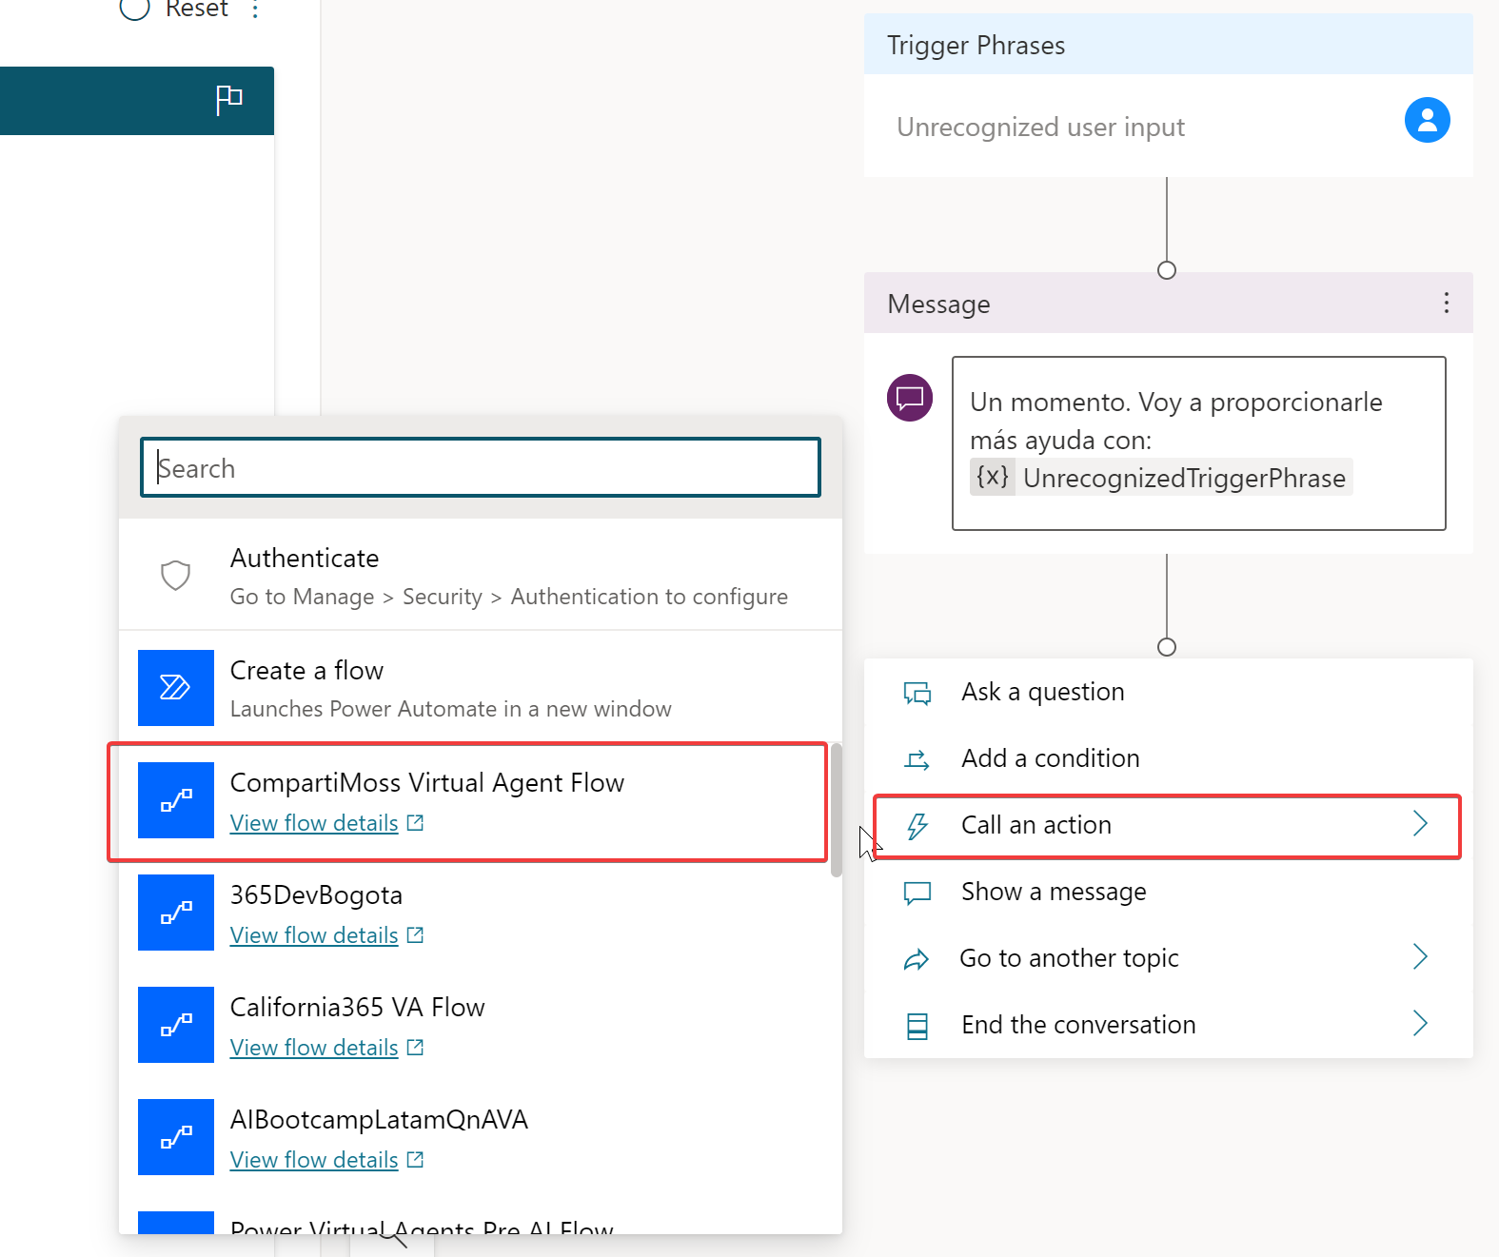Viewport: 1499px width, 1257px height.
Task: Click the Create a flow Power Automate icon
Action: (176, 688)
